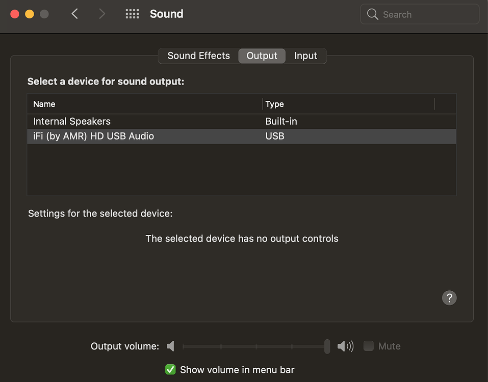Switch to the Input tab
This screenshot has height=382, width=488.
[305, 56]
